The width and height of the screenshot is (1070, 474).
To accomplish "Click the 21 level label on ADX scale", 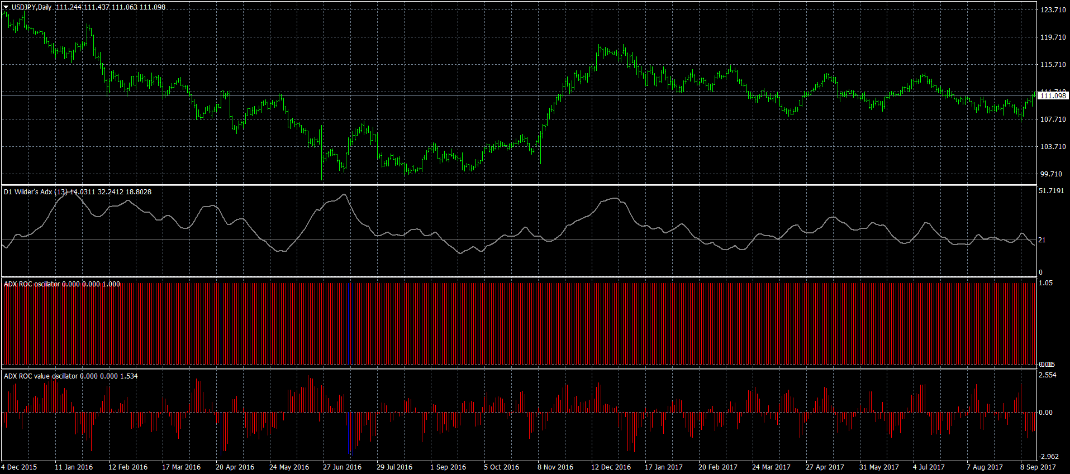I will coord(1042,240).
